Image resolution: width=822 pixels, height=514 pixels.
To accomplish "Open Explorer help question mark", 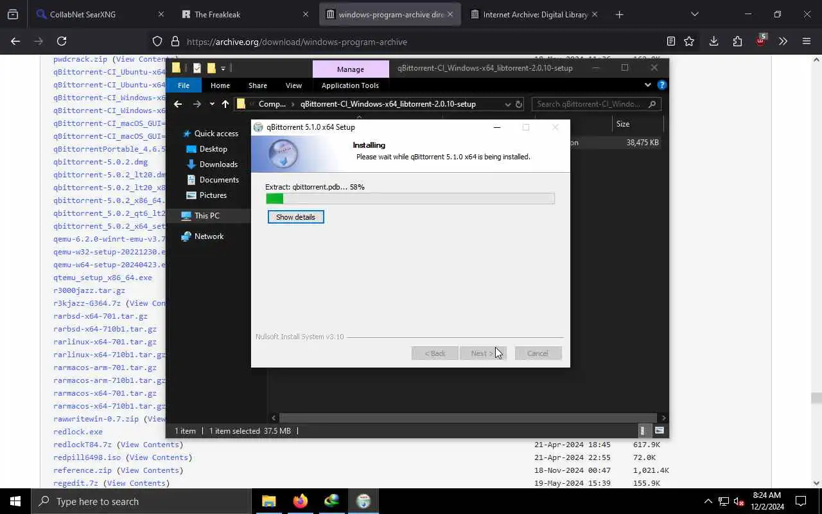I will [662, 85].
